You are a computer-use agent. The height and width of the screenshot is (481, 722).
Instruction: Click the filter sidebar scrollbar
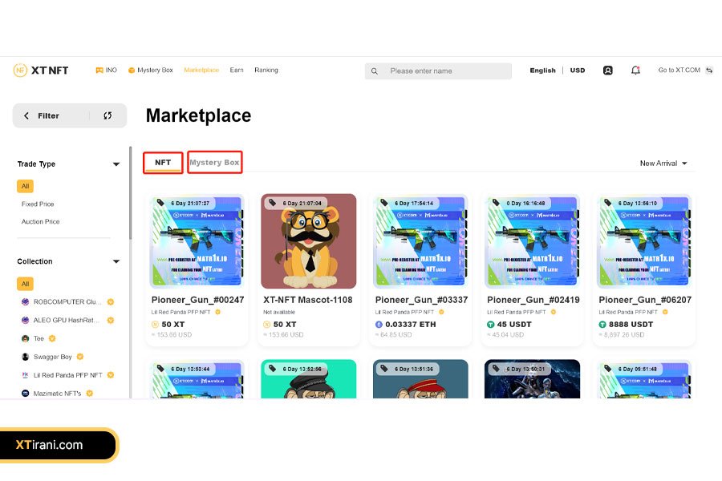[x=130, y=193]
